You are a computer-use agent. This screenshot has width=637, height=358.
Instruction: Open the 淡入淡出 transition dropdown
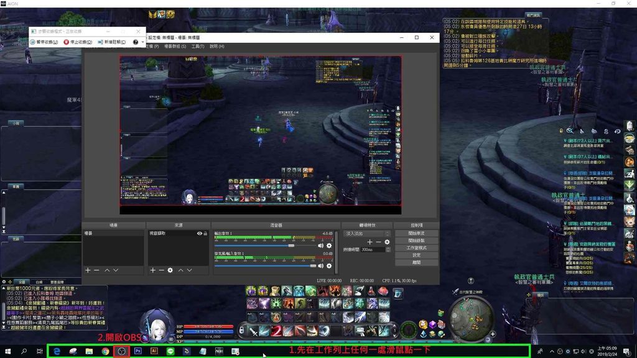click(x=367, y=234)
